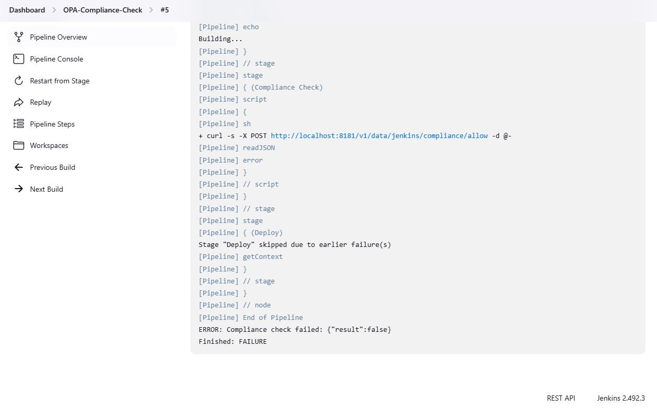Click the Jenkins 2.492.3 version button
The image size is (657, 410).
coord(621,398)
